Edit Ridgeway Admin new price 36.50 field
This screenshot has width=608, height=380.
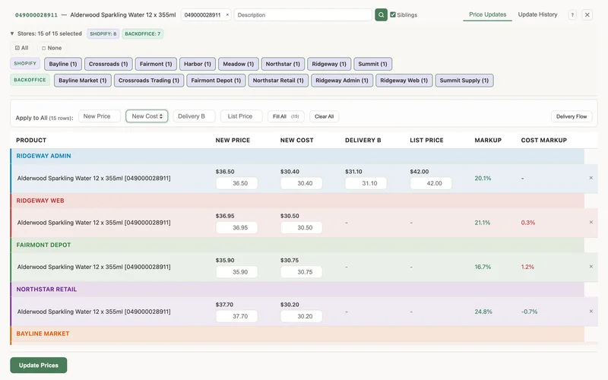pos(236,183)
